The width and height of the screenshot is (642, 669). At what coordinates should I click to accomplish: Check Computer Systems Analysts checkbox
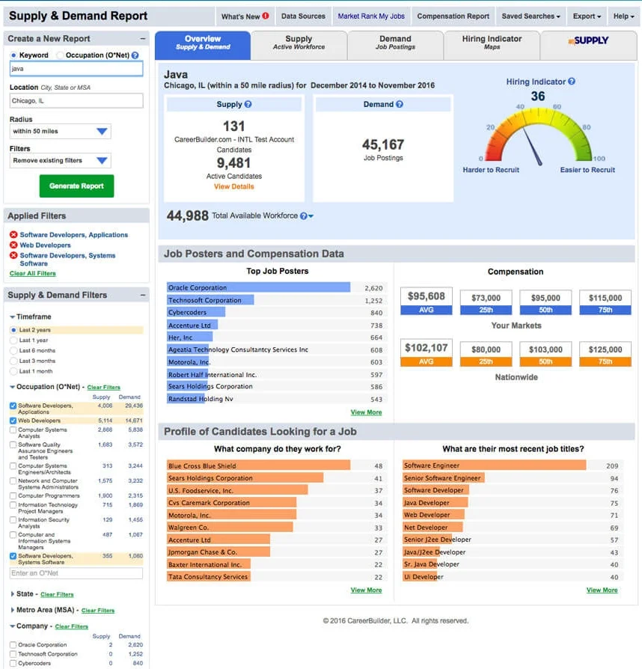13,430
